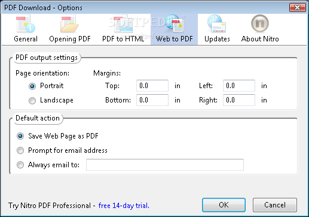Select Landscape page orientation

tap(32, 101)
